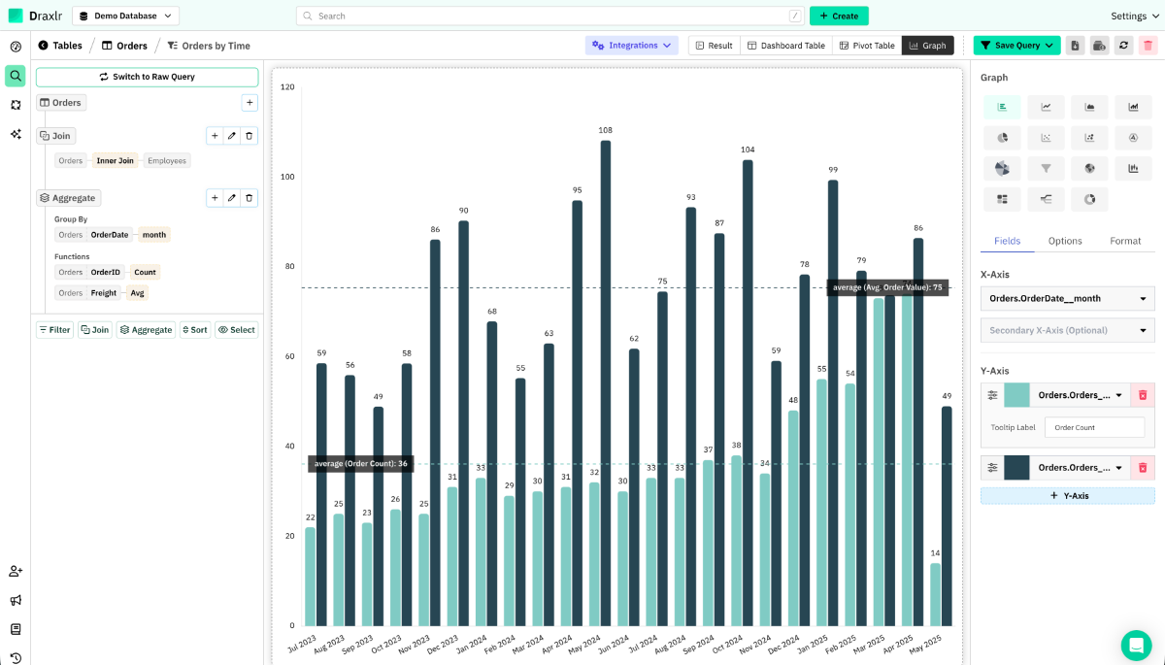
Task: Click the refresh query icon
Action: (x=1123, y=45)
